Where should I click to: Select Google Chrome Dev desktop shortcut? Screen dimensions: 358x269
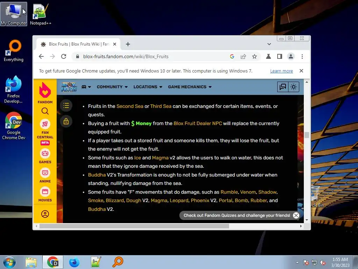tap(14, 126)
